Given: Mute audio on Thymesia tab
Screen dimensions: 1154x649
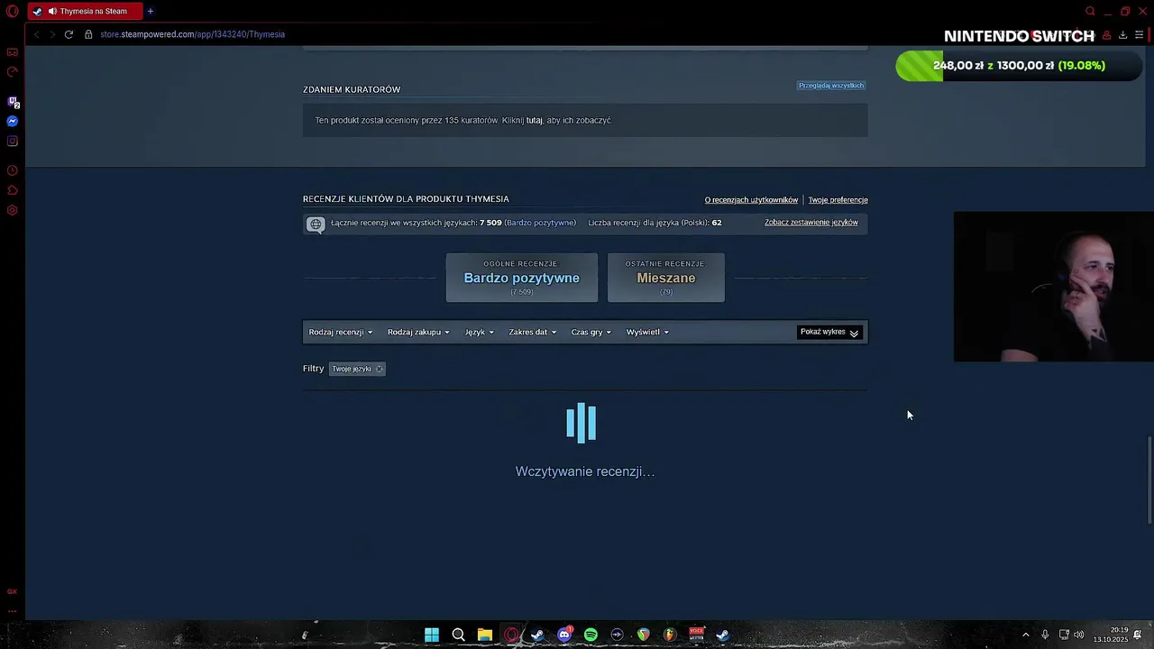Looking at the screenshot, I should [51, 12].
